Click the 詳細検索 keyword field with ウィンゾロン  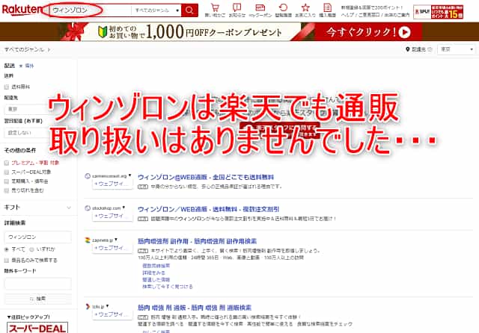(x=38, y=237)
